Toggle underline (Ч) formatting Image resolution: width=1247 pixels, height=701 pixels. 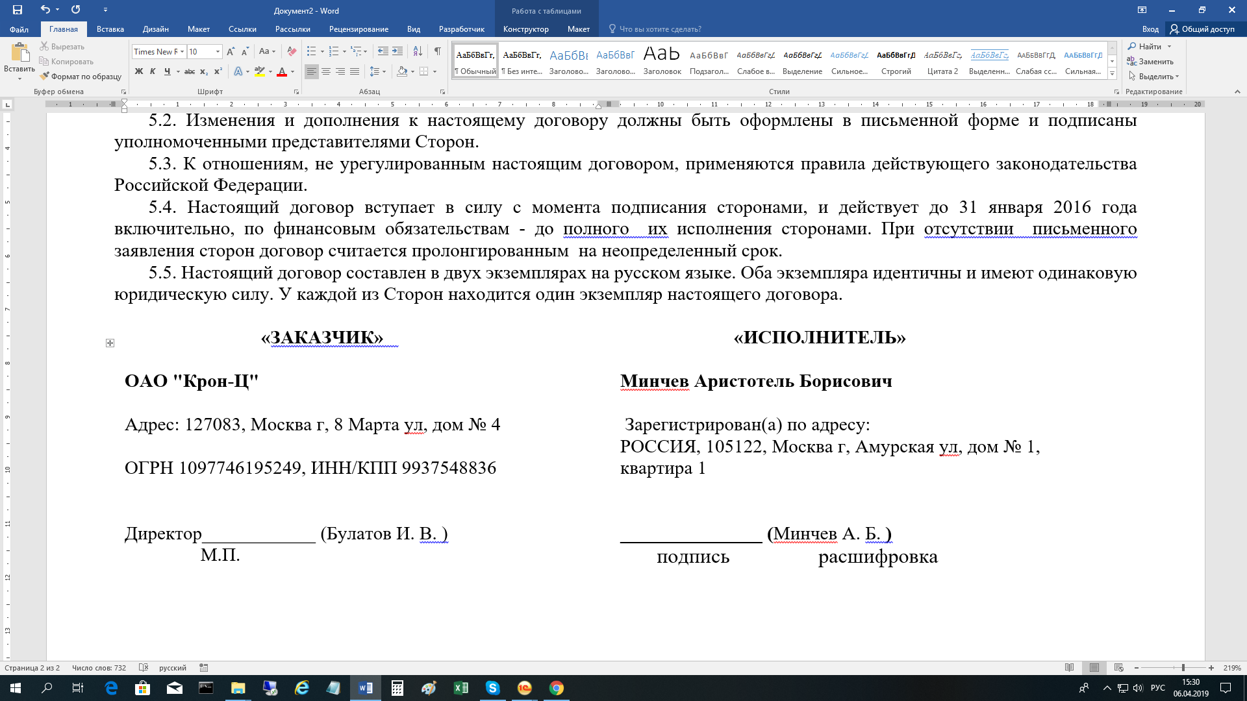[x=168, y=71]
